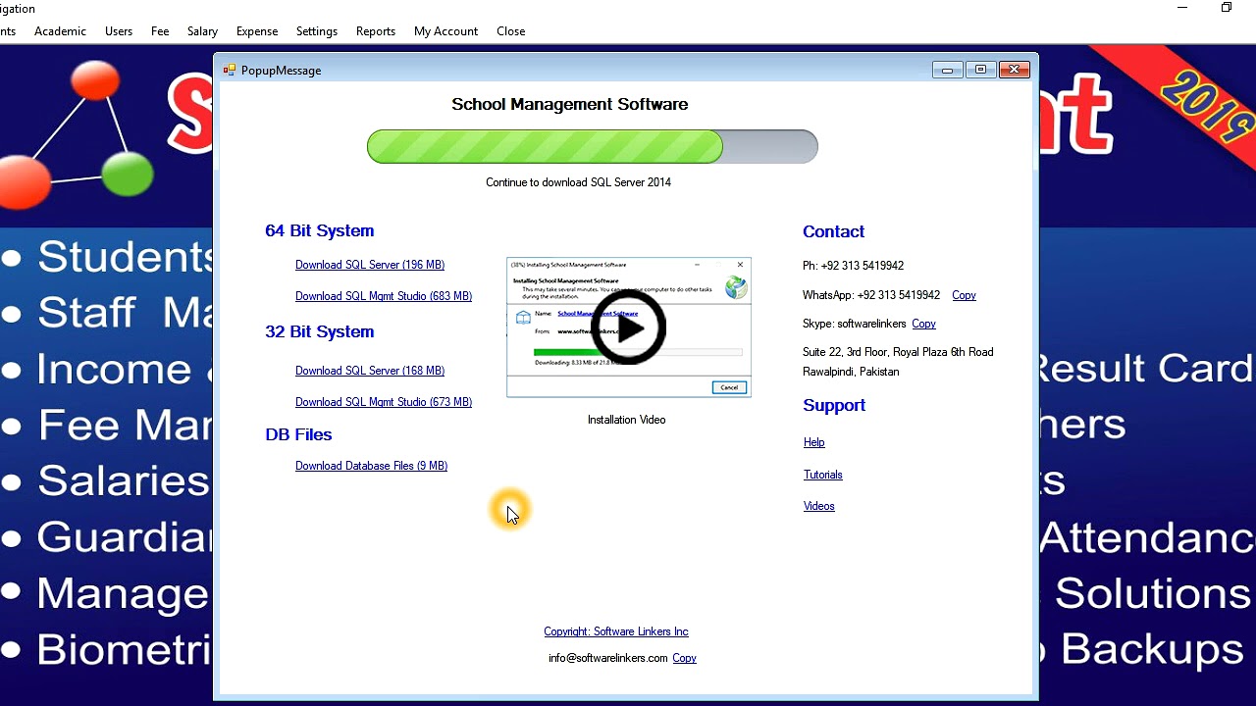This screenshot has height=706, width=1256.
Task: Restore the main application window
Action: [1227, 8]
